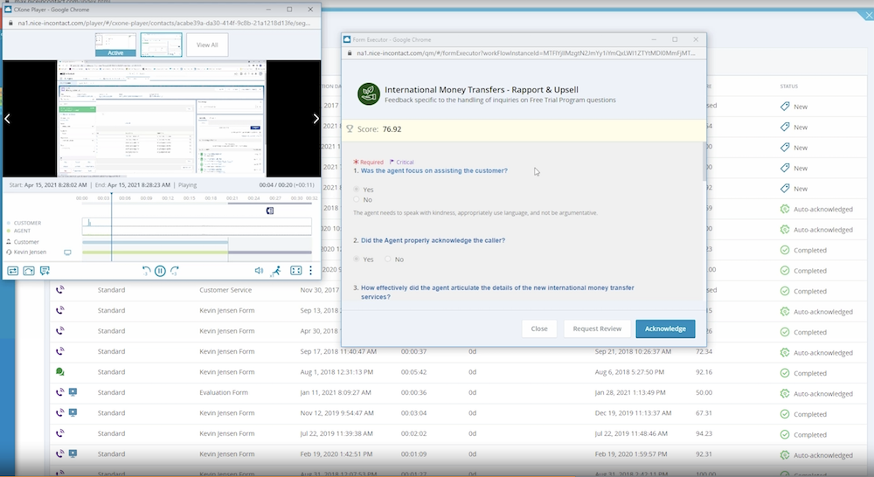
Task: Click Completed status icon for score 92.16 row
Action: pos(785,373)
